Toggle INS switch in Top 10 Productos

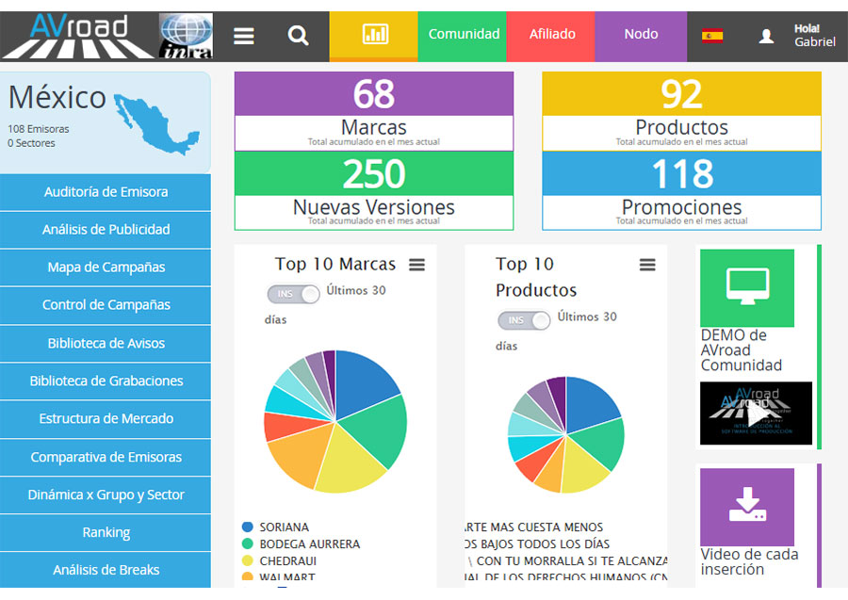pyautogui.click(x=524, y=320)
